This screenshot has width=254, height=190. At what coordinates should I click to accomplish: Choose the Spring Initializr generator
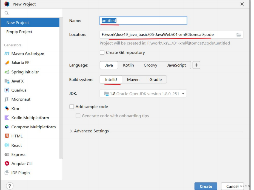point(30,72)
